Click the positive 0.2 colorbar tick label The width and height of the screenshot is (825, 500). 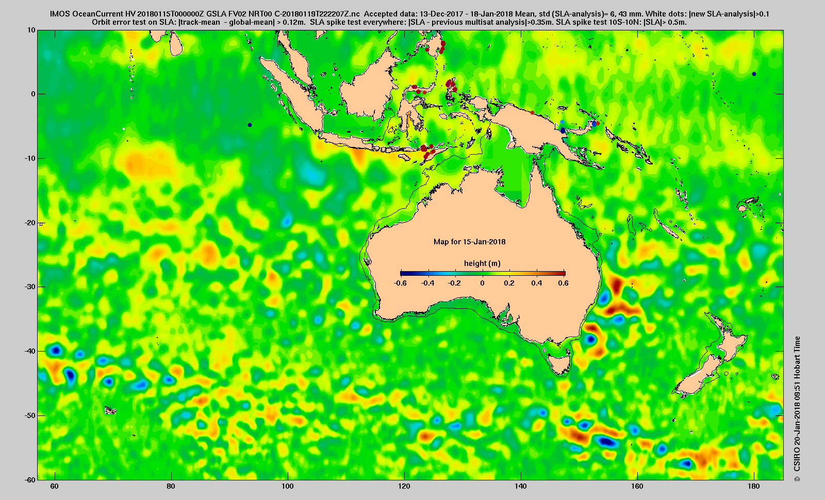click(x=509, y=283)
